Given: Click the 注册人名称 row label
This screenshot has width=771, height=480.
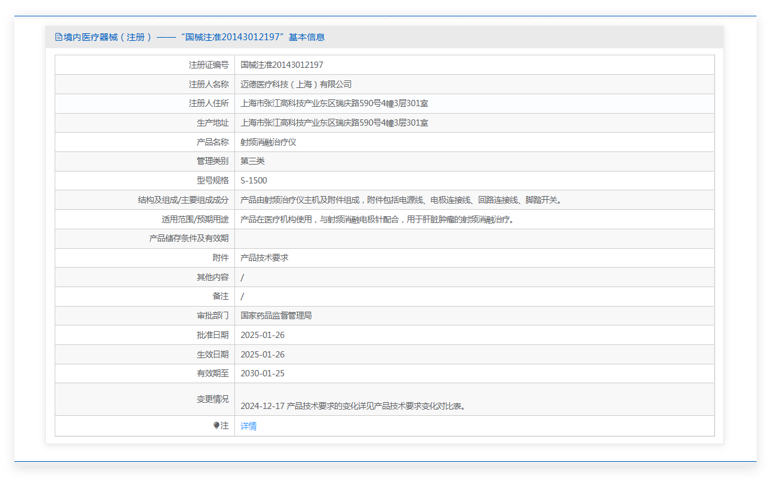Looking at the screenshot, I should click(x=209, y=84).
